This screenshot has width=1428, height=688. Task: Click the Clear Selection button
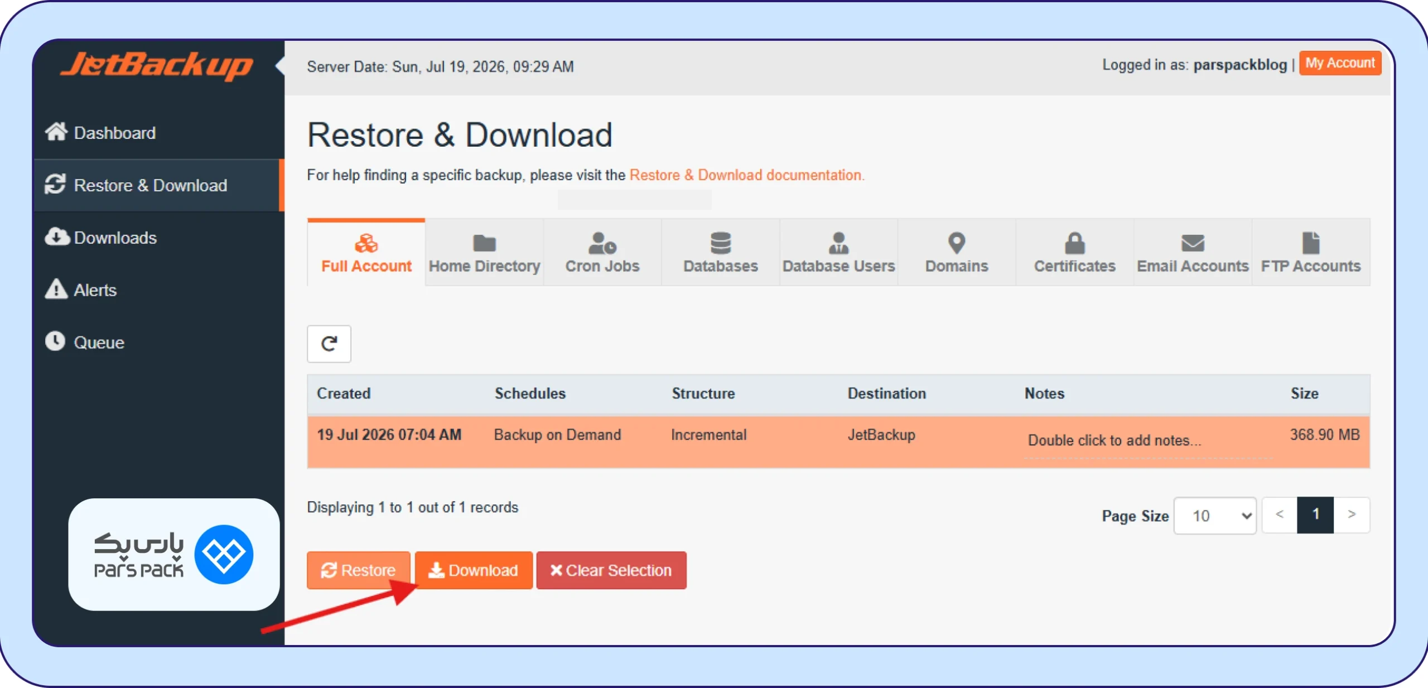point(611,570)
